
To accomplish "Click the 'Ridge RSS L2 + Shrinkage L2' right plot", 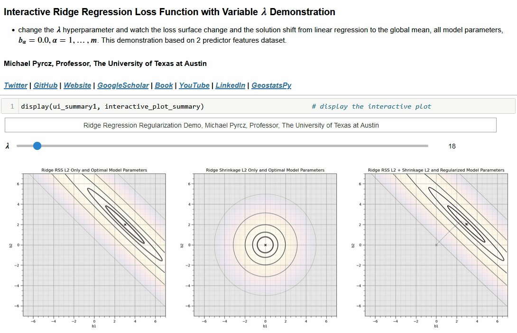I will point(436,245).
